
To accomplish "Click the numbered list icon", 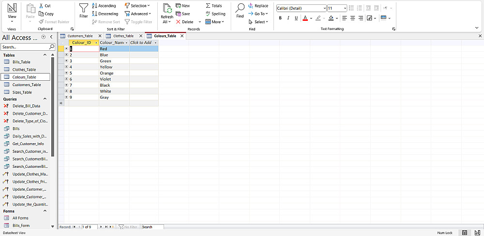I will (359, 8).
